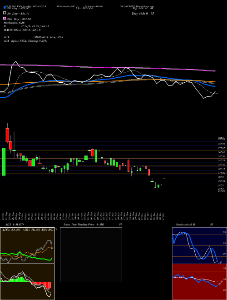Click the ADX signal SELL text
The width and height of the screenshot is (227, 300).
(x=25, y=41)
